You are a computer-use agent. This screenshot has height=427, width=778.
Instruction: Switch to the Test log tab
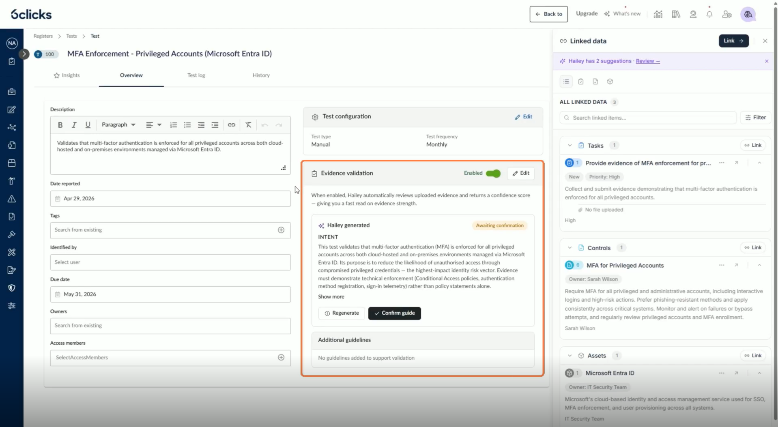(196, 75)
